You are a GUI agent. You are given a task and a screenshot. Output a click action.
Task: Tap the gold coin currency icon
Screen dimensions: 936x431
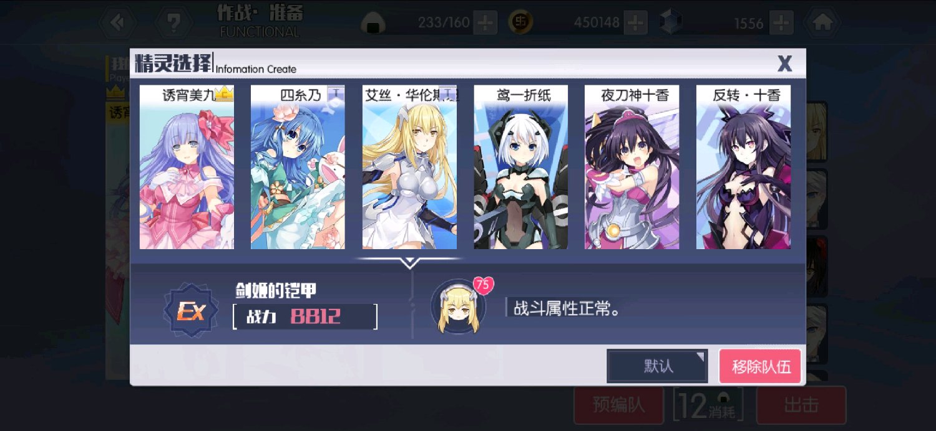tap(520, 22)
